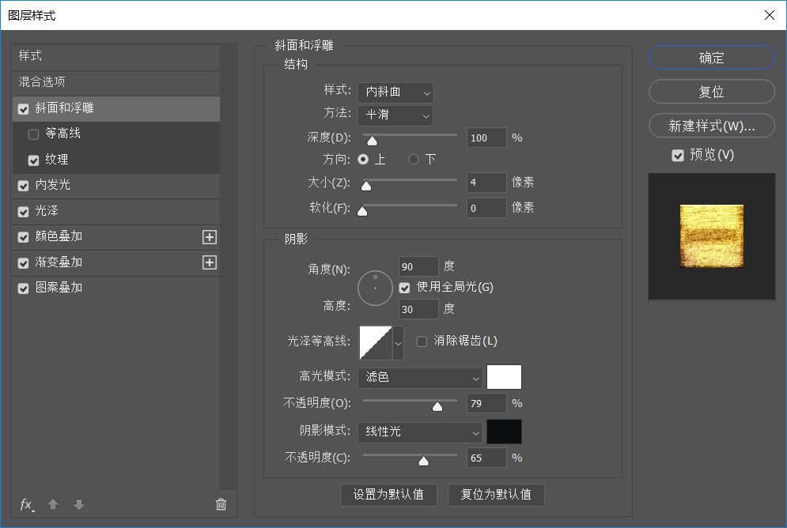Click the 深度 percentage input field
Image resolution: width=787 pixels, height=528 pixels.
coord(486,138)
